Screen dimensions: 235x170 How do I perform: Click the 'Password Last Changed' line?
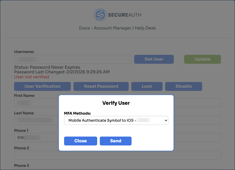62,72
